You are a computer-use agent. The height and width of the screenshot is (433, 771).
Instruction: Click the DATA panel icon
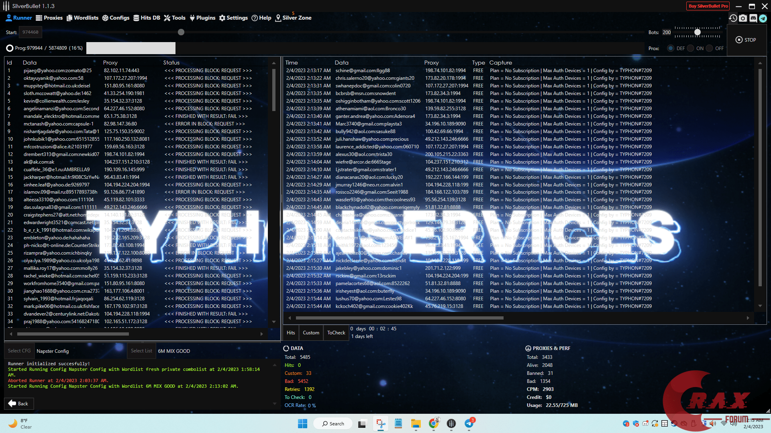pyautogui.click(x=286, y=348)
